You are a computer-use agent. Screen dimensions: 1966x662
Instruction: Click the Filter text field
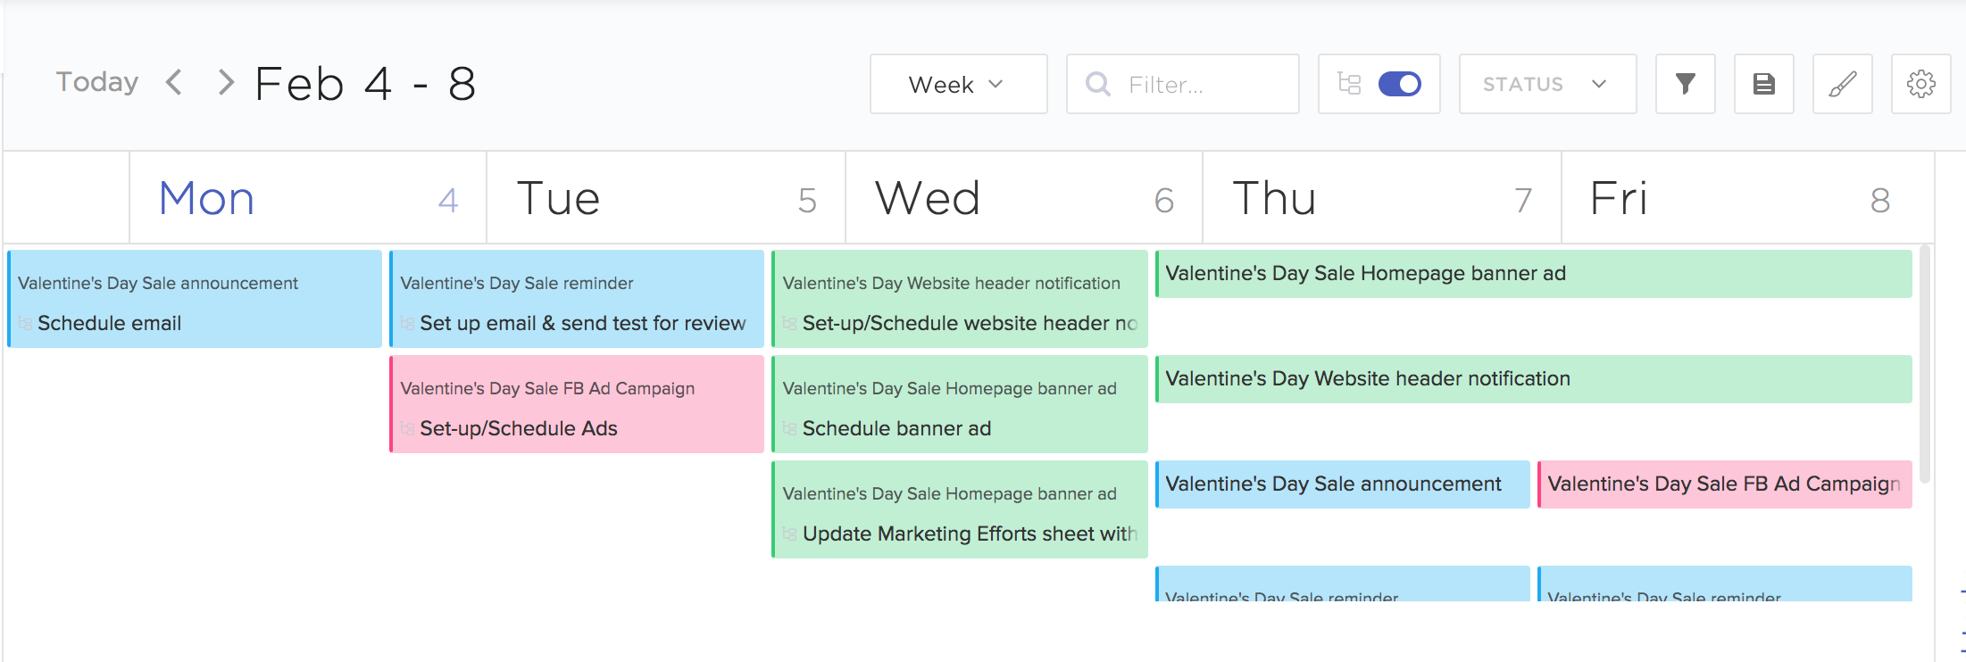pos(1182,84)
